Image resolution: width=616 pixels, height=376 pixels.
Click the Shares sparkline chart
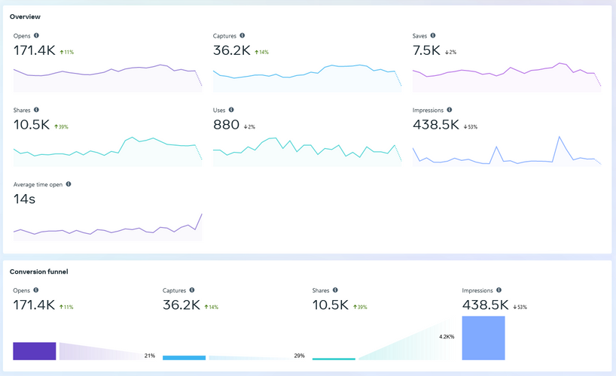click(x=108, y=151)
